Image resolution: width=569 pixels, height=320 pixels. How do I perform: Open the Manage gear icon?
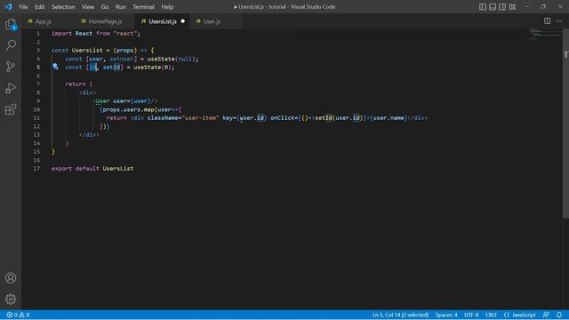tap(11, 299)
